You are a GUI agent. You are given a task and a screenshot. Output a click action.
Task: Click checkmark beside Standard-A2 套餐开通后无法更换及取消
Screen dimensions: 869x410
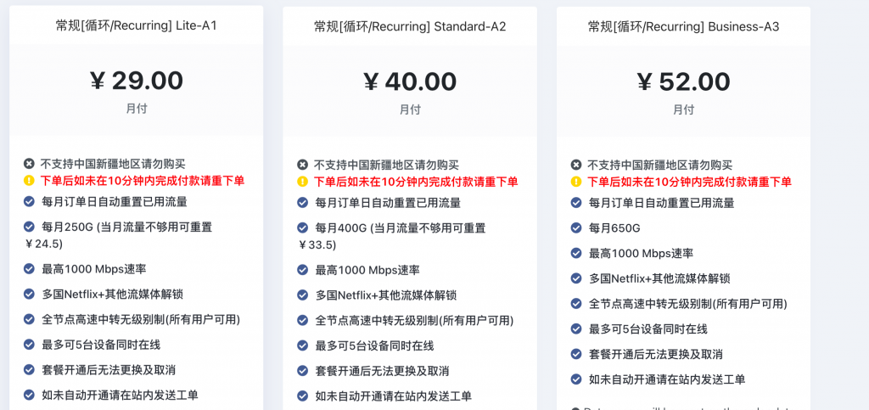tap(302, 370)
